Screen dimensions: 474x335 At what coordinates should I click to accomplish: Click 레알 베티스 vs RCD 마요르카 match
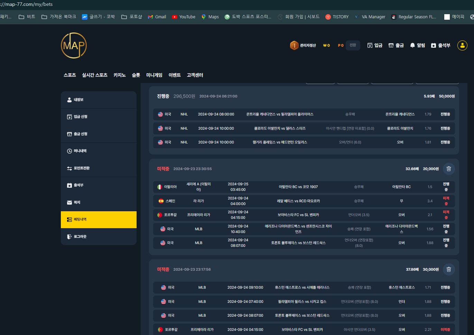tap(298, 201)
